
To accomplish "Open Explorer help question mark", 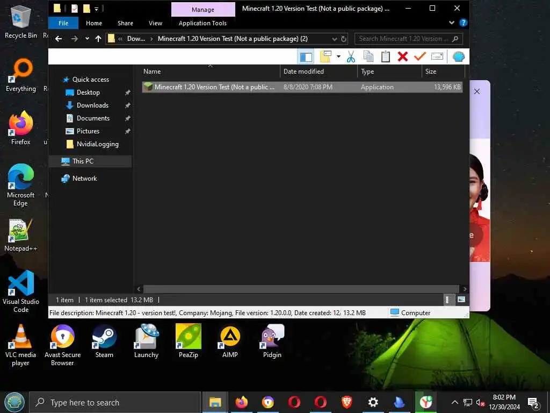I will click(x=464, y=23).
